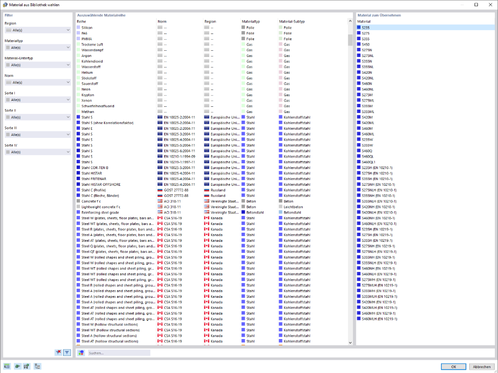The image size is (498, 373).
Task: Select the Reinforcing steel grade row
Action: [212, 212]
